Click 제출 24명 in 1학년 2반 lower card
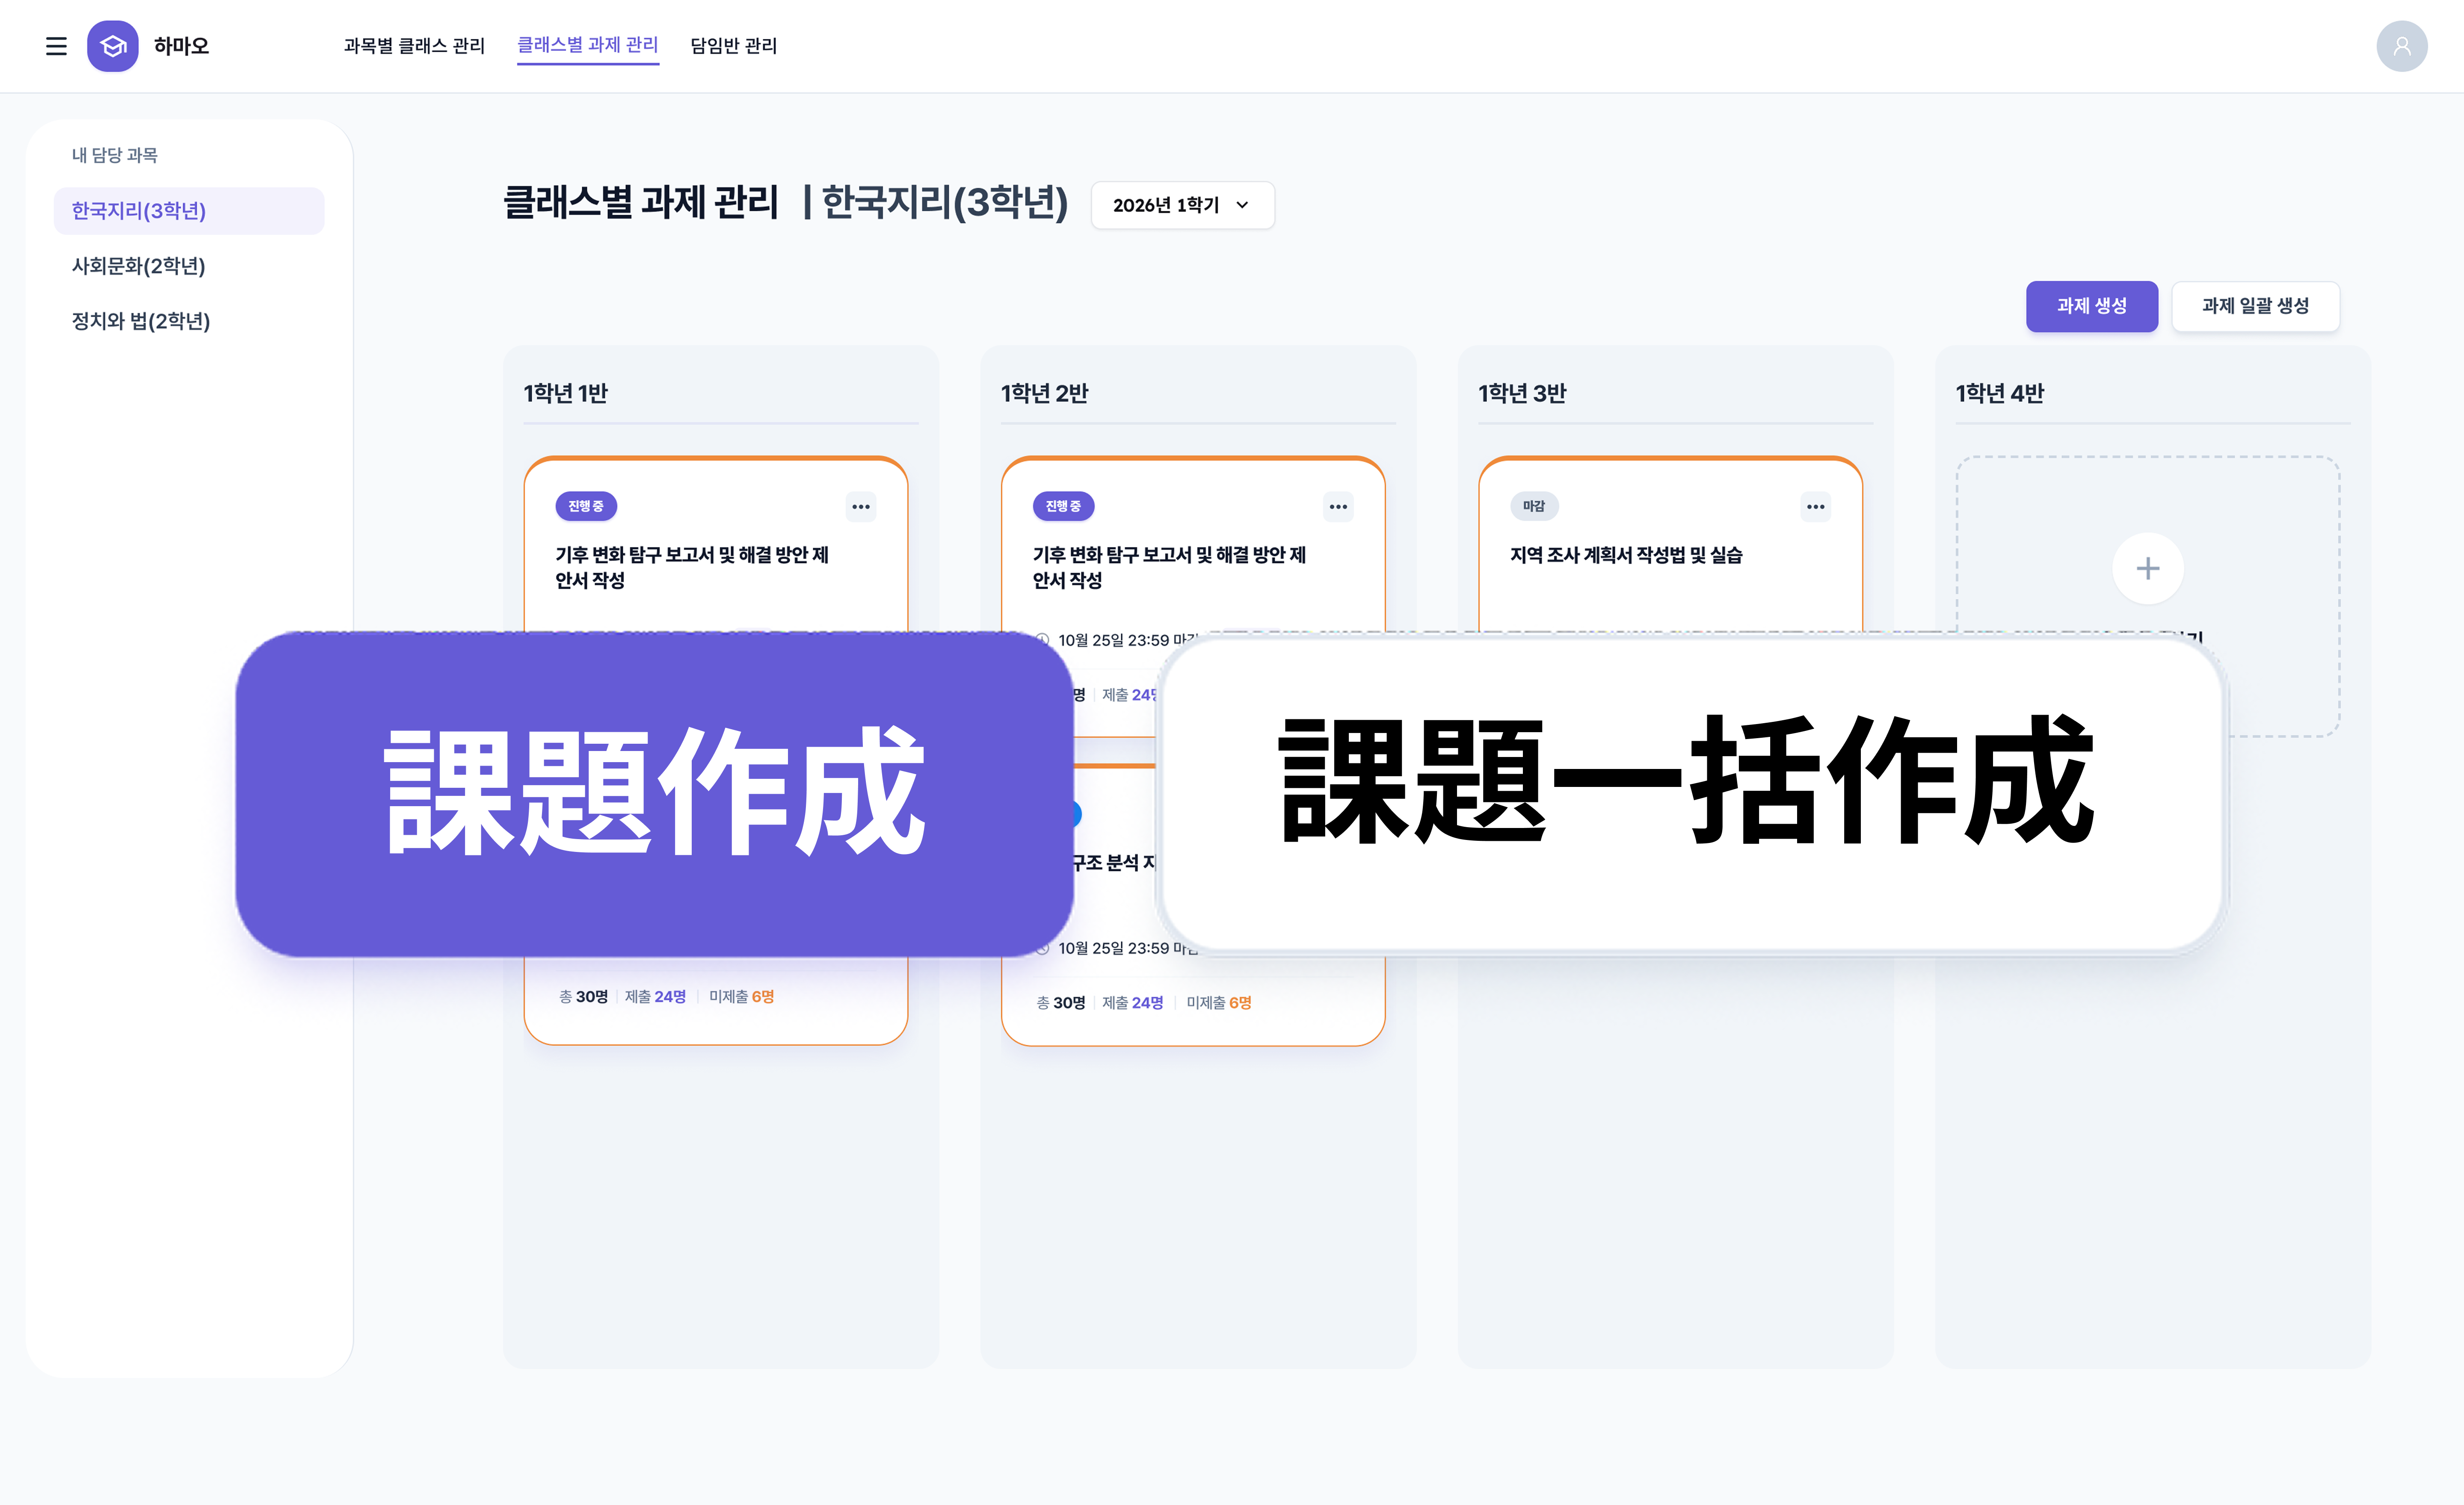 [x=1133, y=1003]
